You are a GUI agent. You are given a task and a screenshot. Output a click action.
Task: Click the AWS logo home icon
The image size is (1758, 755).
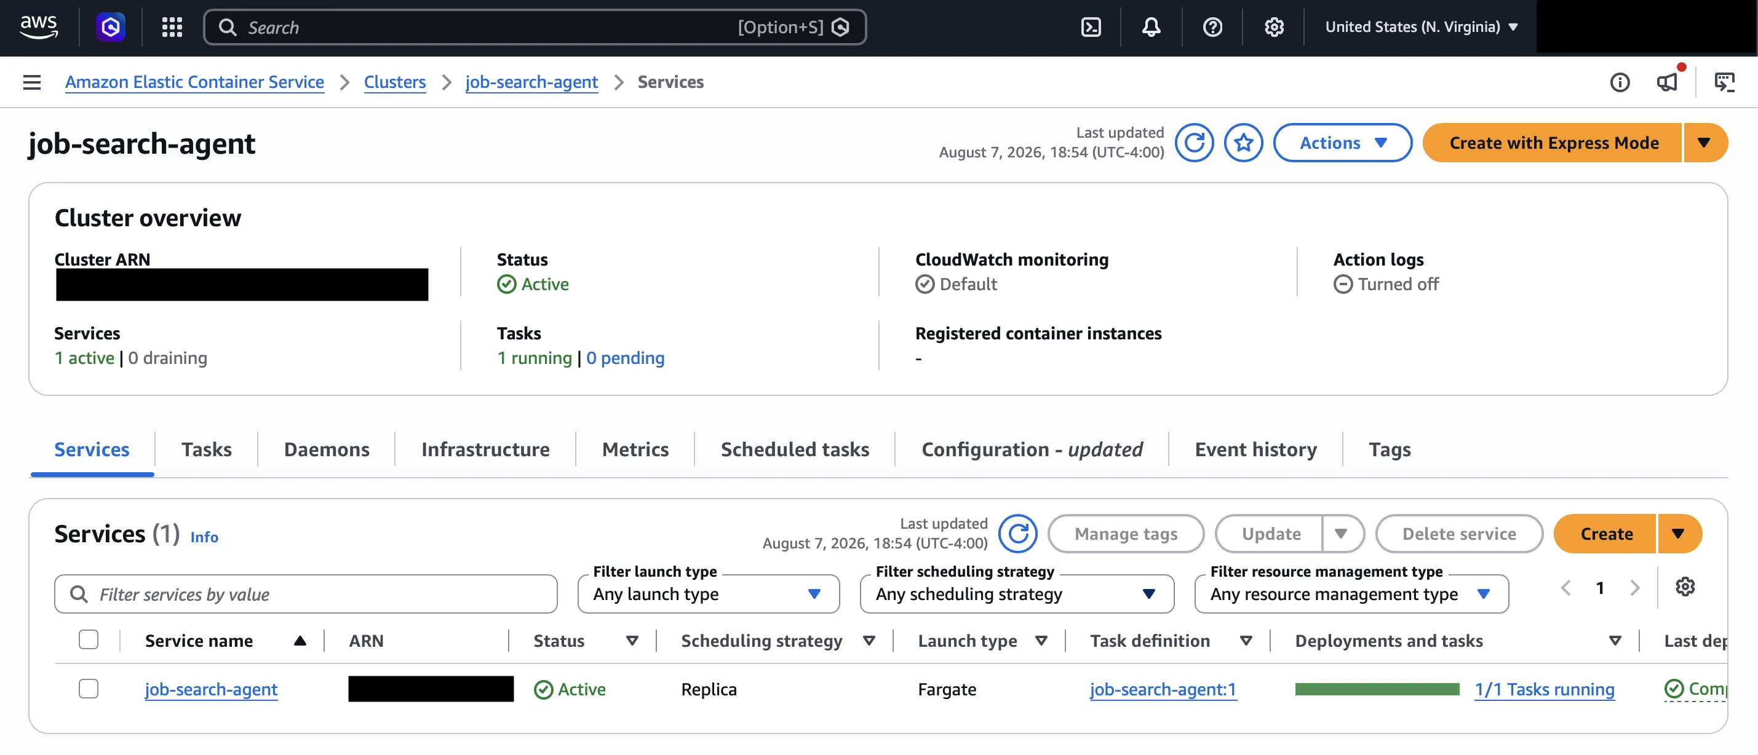pyautogui.click(x=39, y=27)
